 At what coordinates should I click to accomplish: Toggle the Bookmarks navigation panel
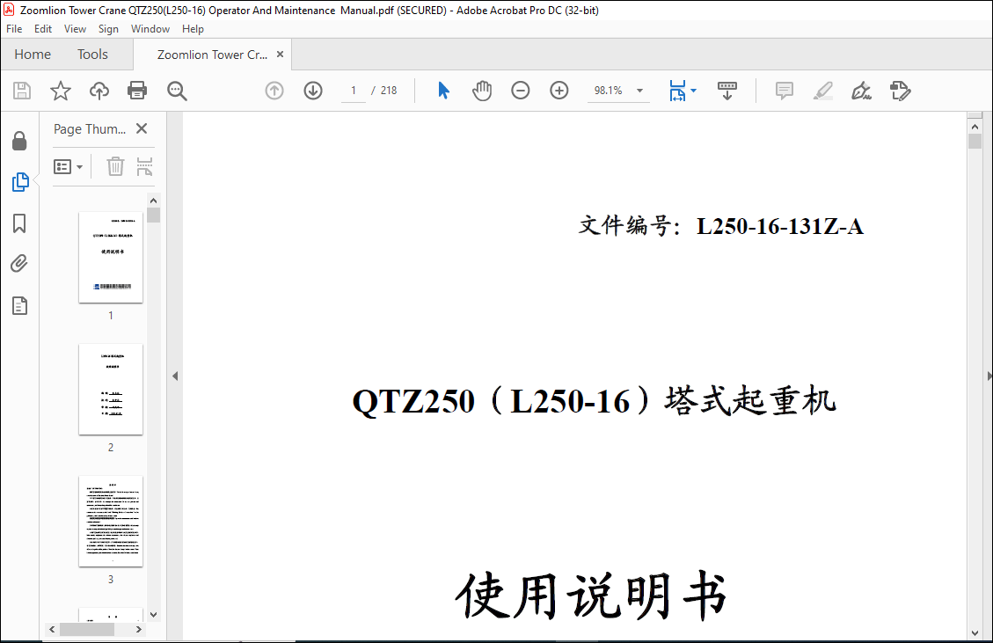point(19,223)
